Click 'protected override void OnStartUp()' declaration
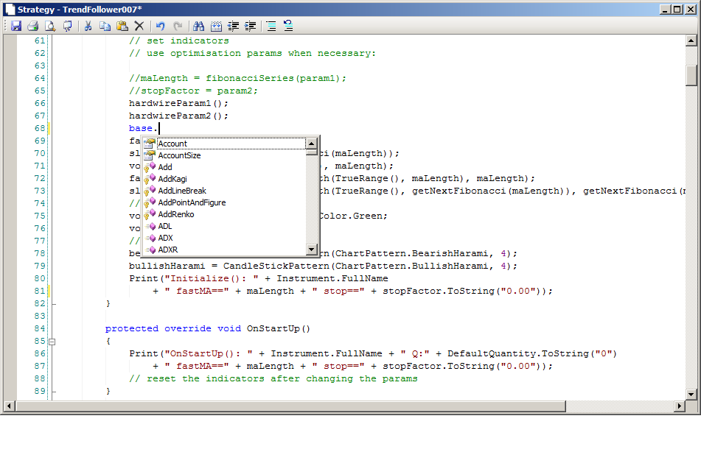 [207, 328]
